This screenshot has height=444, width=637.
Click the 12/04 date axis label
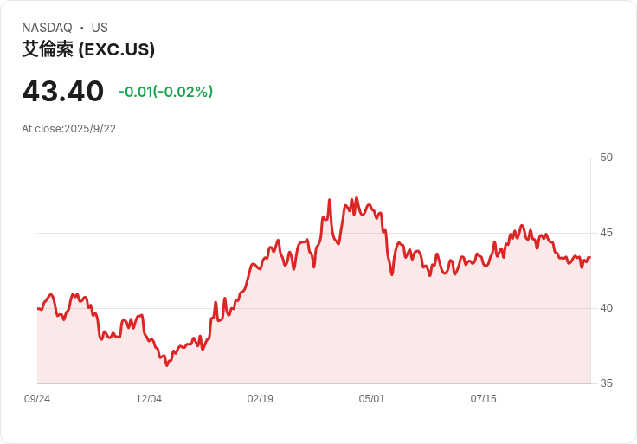point(149,399)
